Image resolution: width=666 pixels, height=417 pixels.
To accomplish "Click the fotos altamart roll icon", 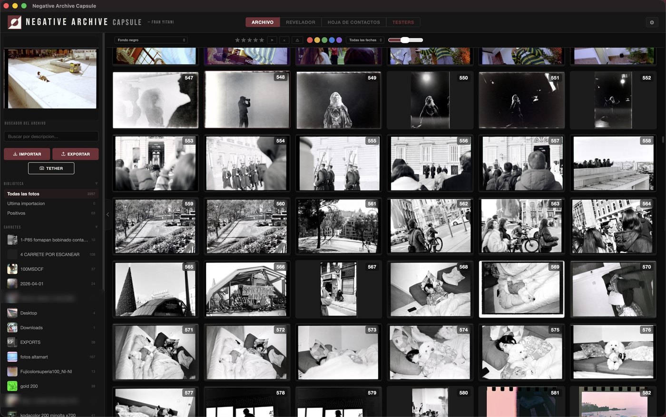I will [x=12, y=357].
